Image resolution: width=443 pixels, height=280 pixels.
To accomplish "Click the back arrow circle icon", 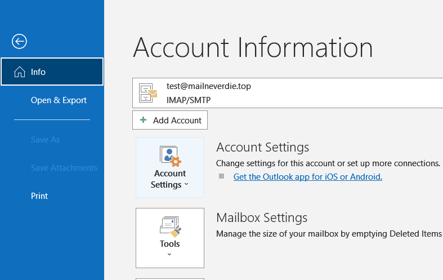I will pyautogui.click(x=20, y=41).
